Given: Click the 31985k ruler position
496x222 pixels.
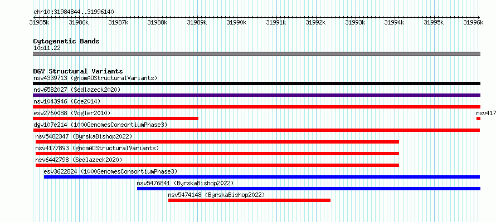Looking at the screenshot, I should (x=39, y=22).
